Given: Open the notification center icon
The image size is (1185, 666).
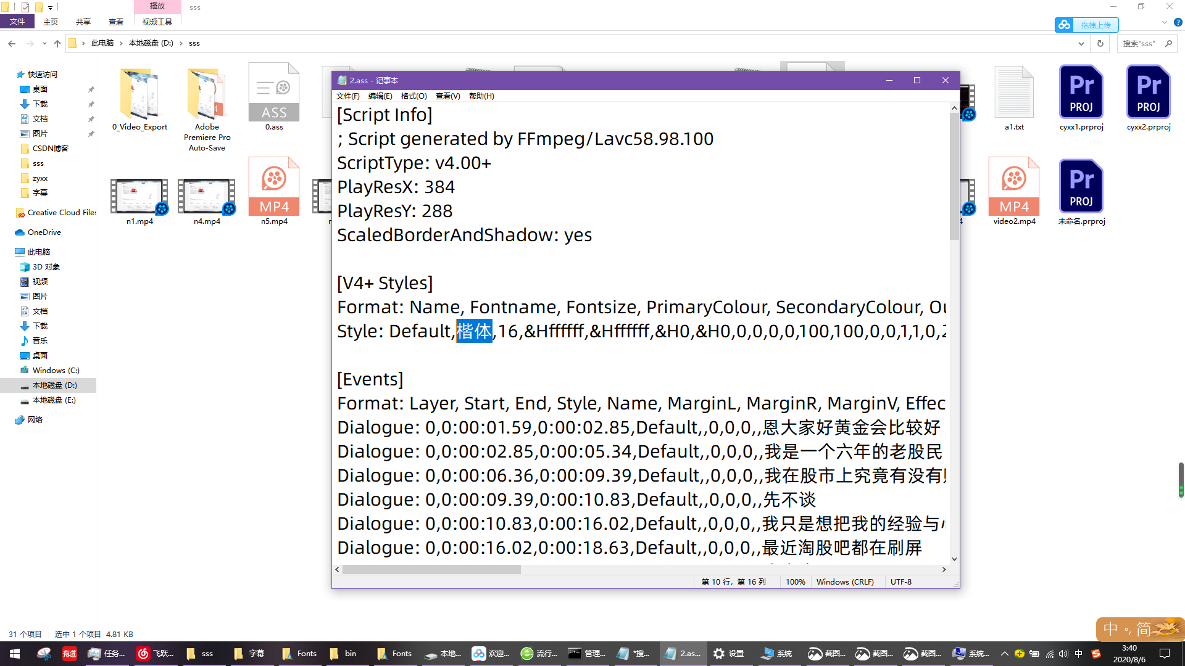Looking at the screenshot, I should (1165, 654).
